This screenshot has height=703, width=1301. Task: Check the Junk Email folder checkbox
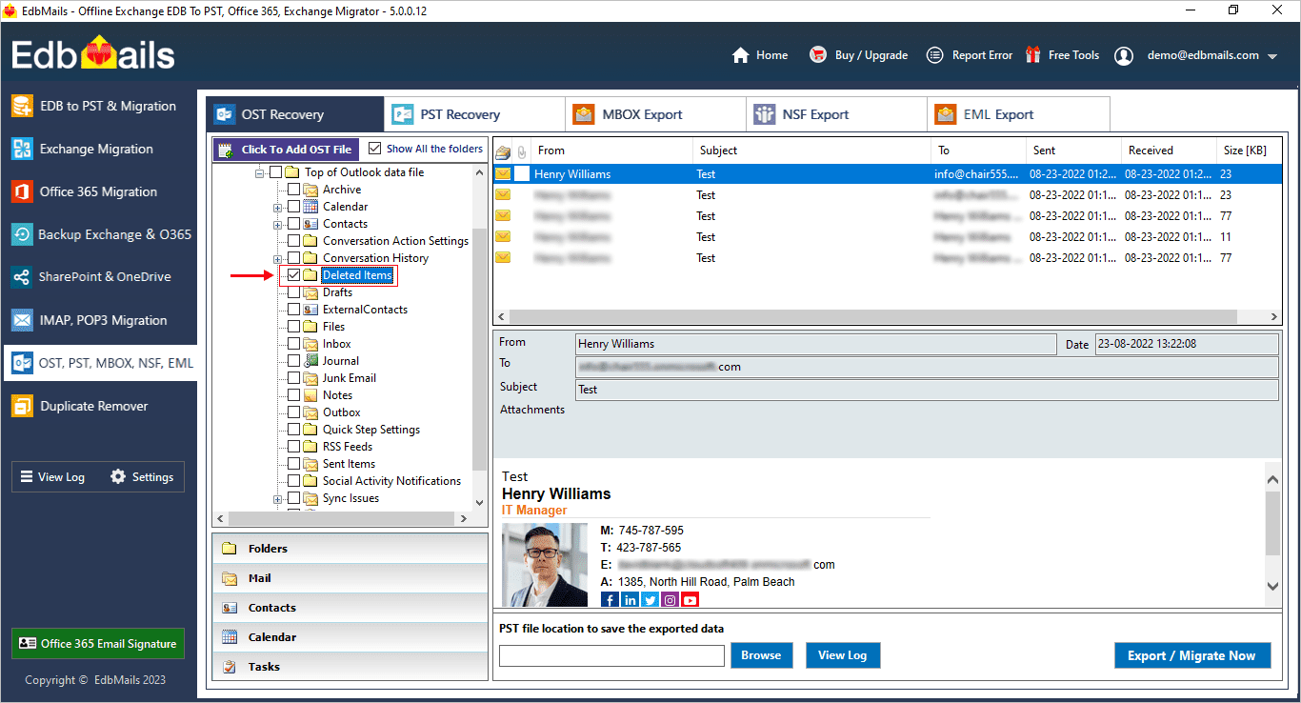(293, 378)
